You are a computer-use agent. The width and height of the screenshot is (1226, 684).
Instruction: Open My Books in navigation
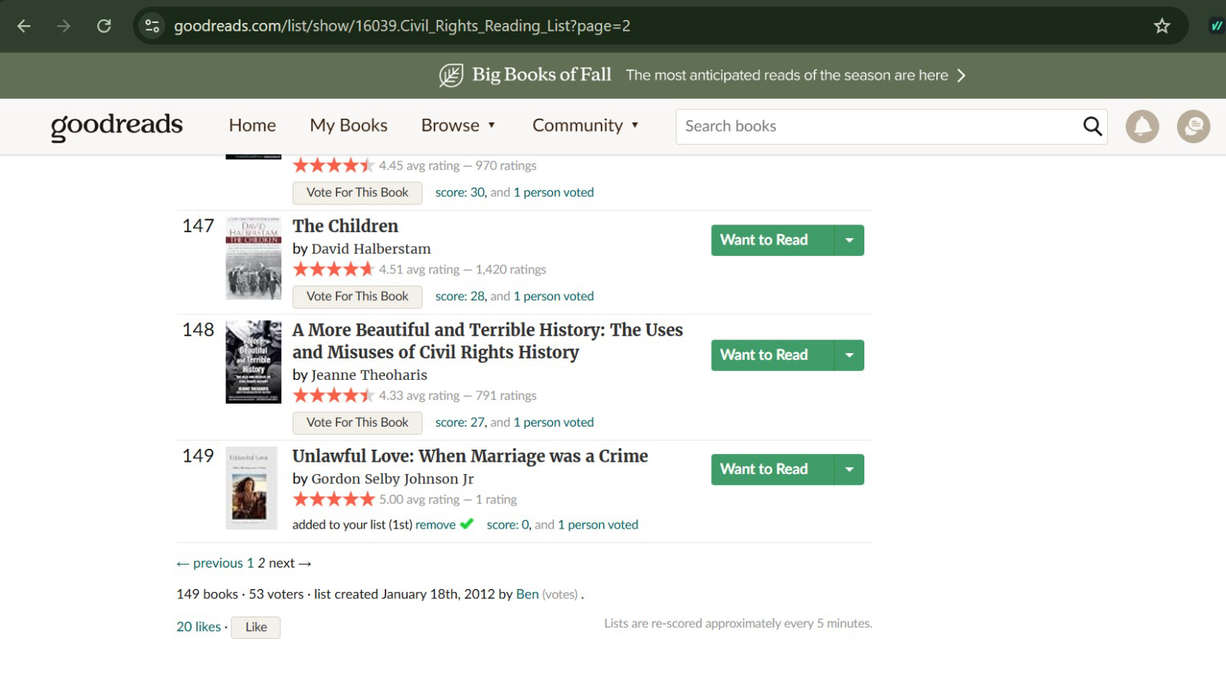click(349, 126)
